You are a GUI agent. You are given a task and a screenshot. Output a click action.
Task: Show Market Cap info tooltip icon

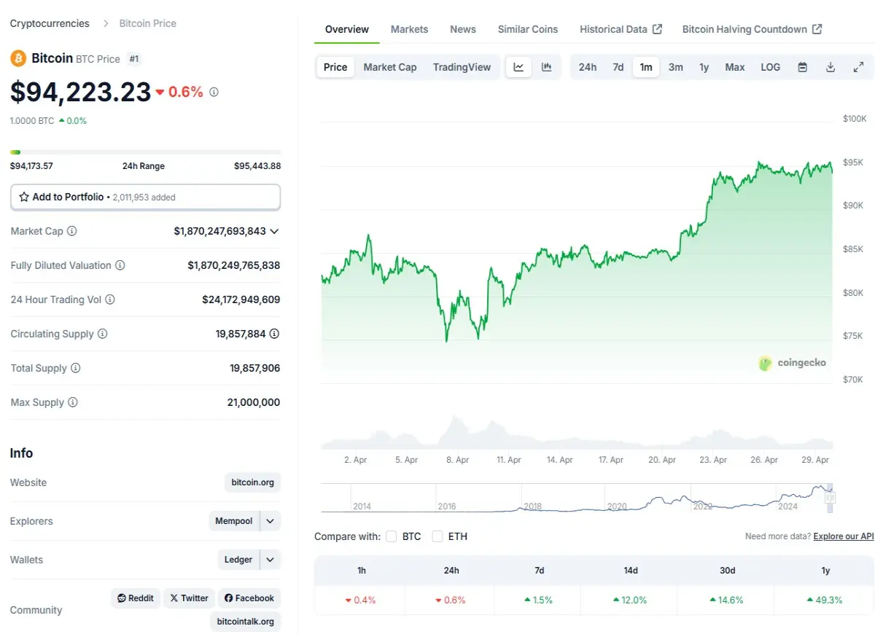72,231
